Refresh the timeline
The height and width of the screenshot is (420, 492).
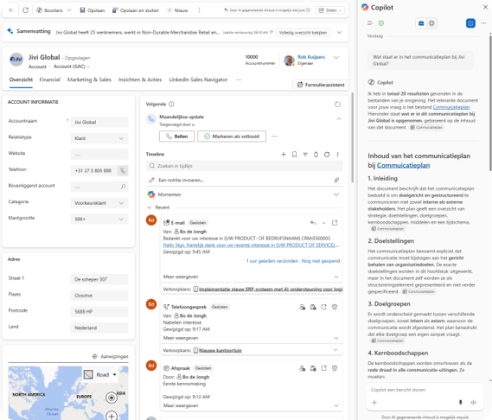[x=327, y=155]
